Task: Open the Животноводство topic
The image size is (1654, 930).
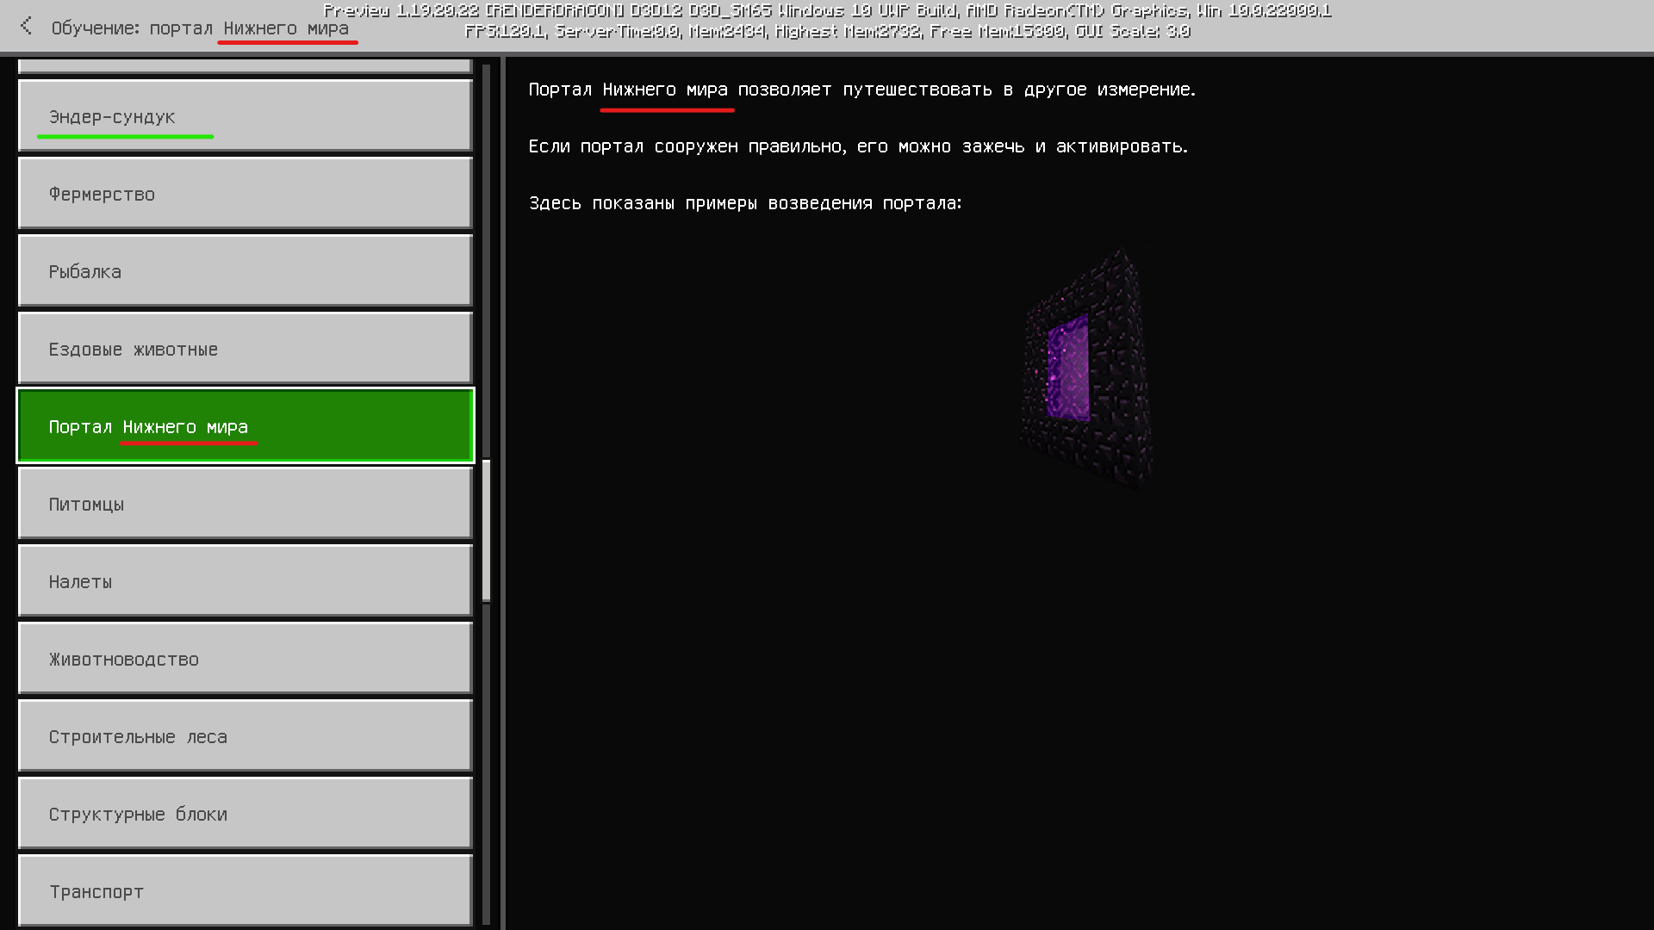Action: click(245, 659)
